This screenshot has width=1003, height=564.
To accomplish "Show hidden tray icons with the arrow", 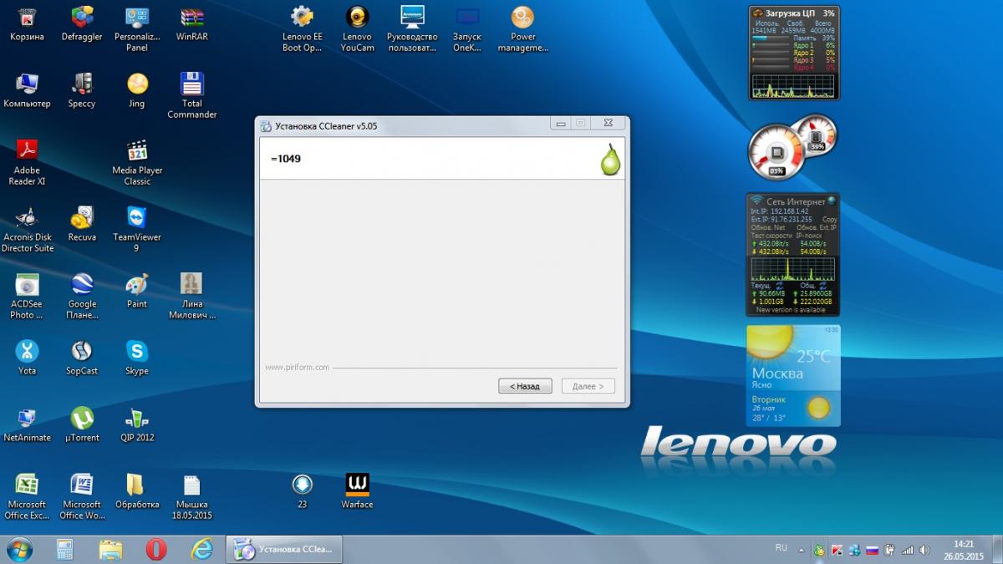I will tap(802, 550).
